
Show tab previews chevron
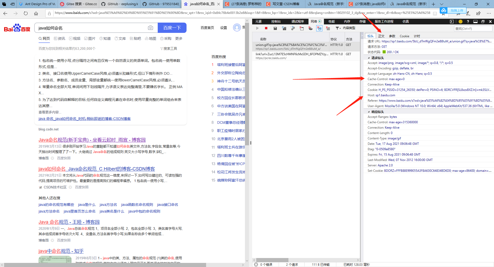442,4
